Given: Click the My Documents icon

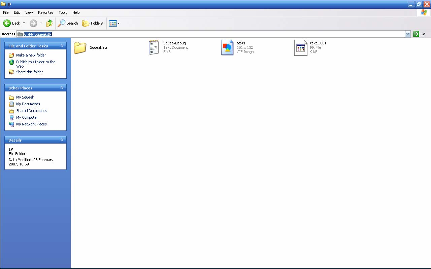Looking at the screenshot, I should tap(11, 104).
